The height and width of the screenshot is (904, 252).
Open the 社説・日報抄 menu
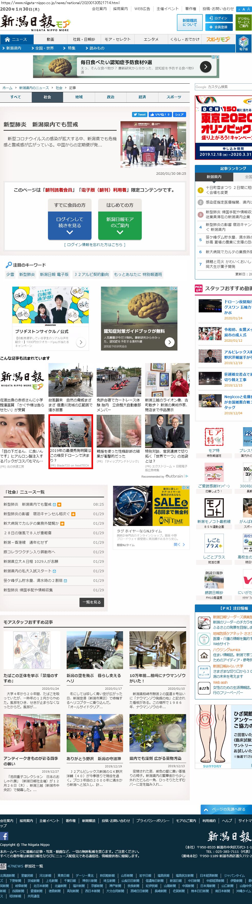coord(84,39)
